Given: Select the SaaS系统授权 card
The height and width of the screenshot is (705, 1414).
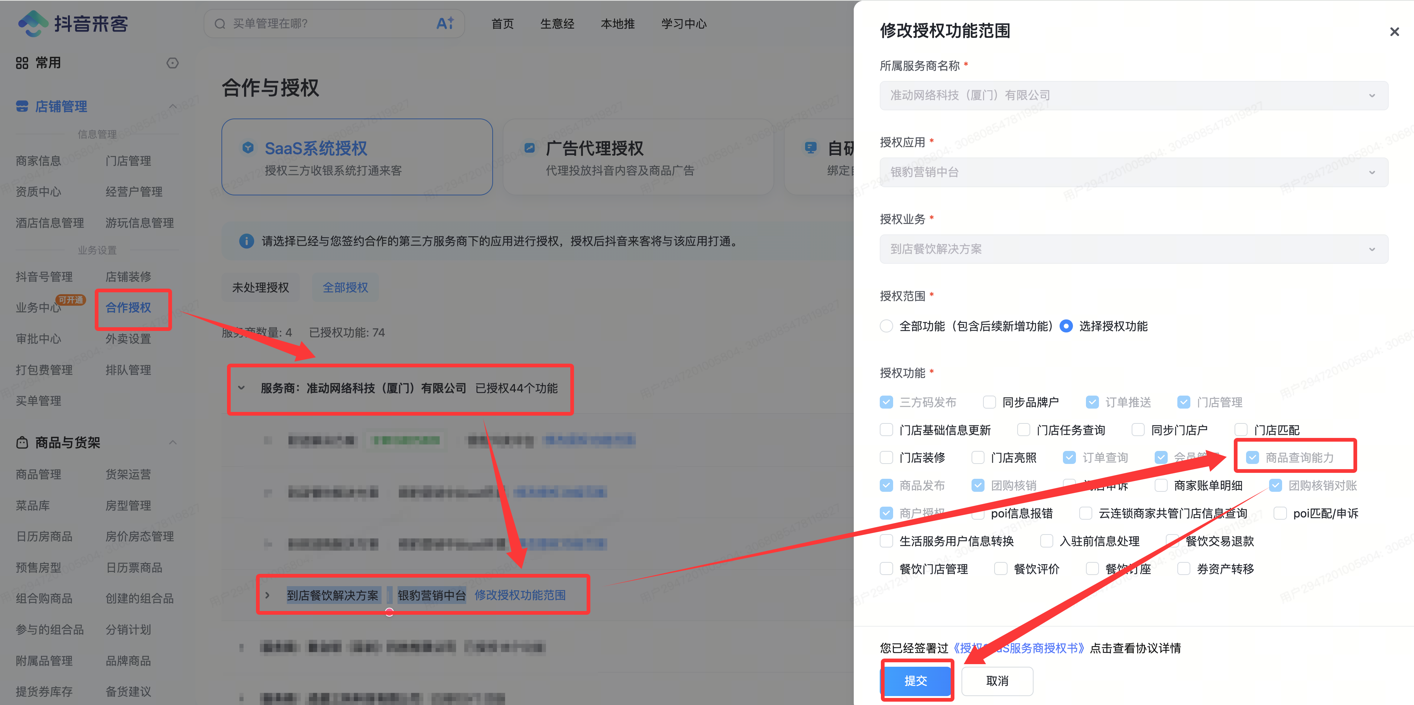Looking at the screenshot, I should click(x=357, y=157).
